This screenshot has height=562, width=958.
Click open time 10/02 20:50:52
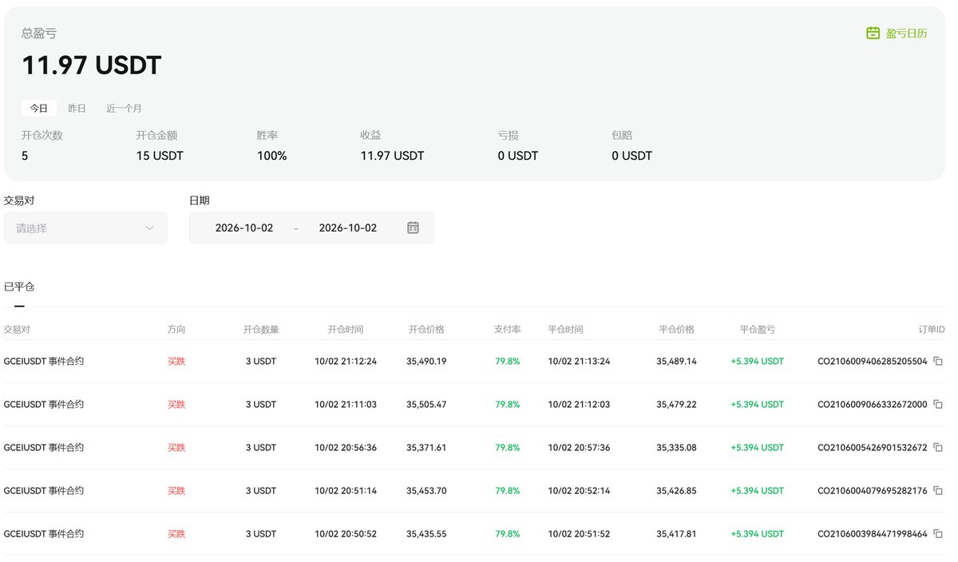click(x=346, y=533)
